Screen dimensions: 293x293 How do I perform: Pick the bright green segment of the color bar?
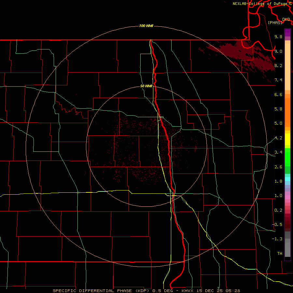(287, 157)
